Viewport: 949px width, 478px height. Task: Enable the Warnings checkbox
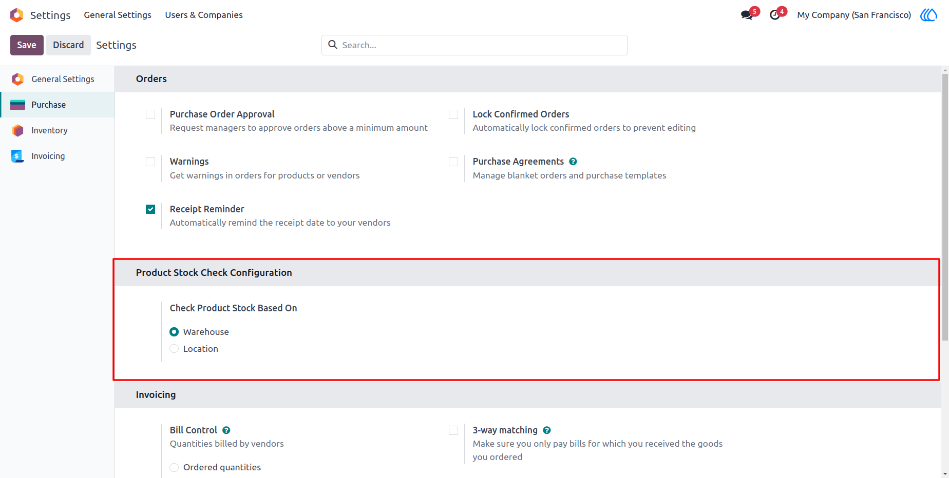(x=150, y=162)
